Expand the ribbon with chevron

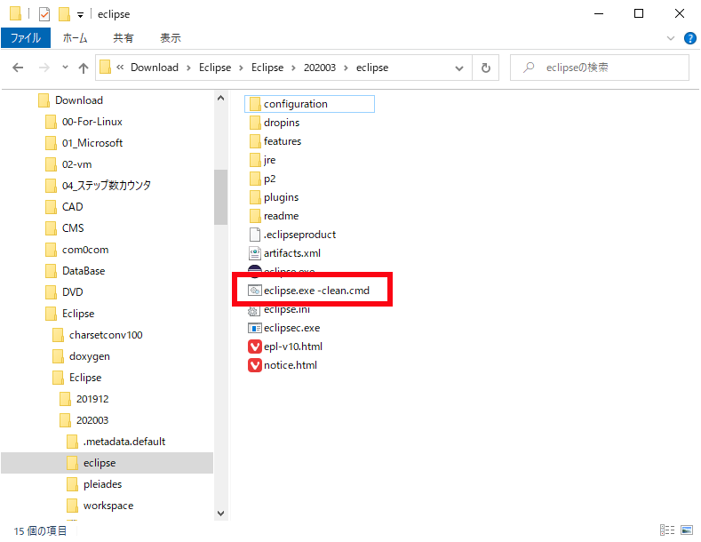pos(671,38)
